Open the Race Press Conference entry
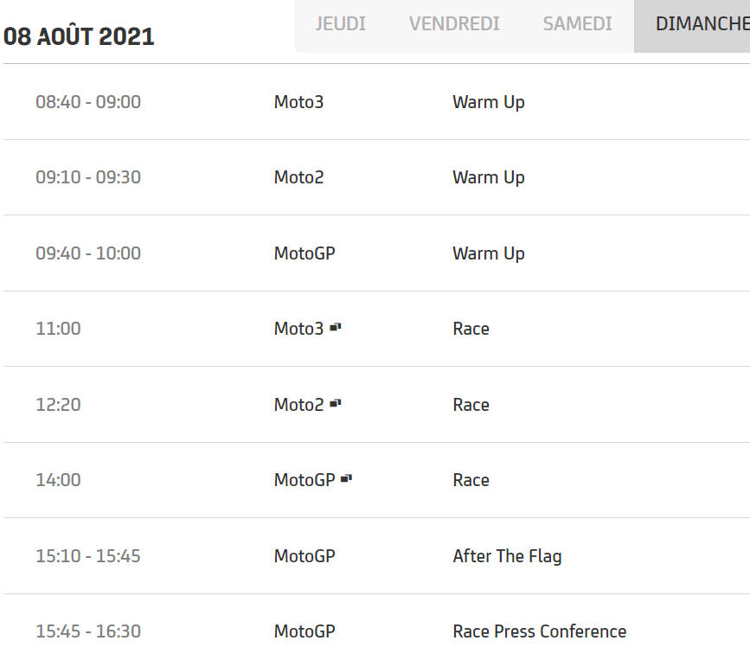 [539, 631]
